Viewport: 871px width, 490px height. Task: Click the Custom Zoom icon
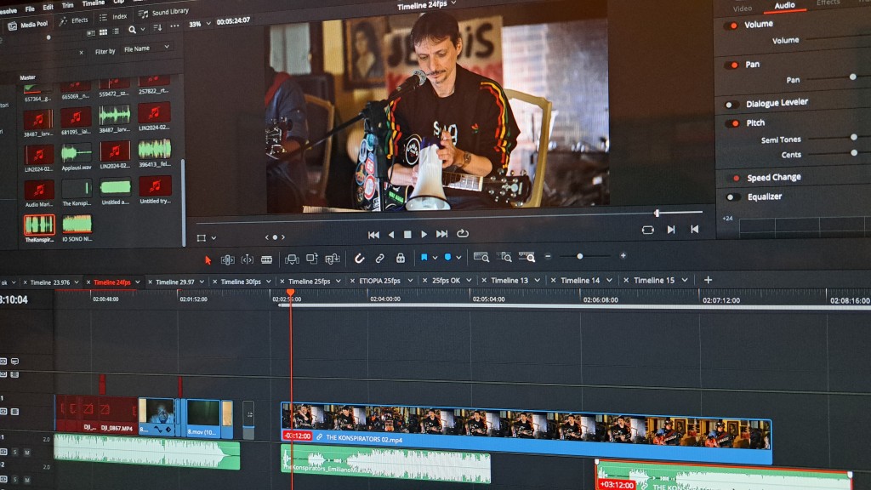527,257
